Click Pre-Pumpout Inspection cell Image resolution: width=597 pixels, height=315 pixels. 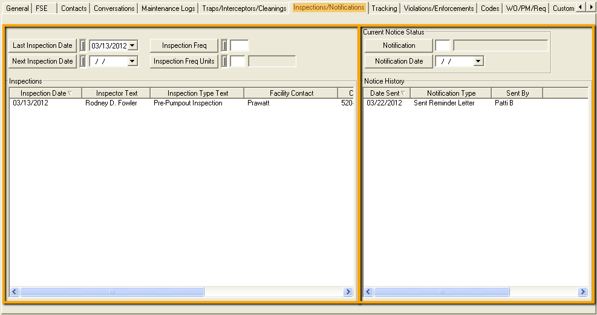coord(188,103)
